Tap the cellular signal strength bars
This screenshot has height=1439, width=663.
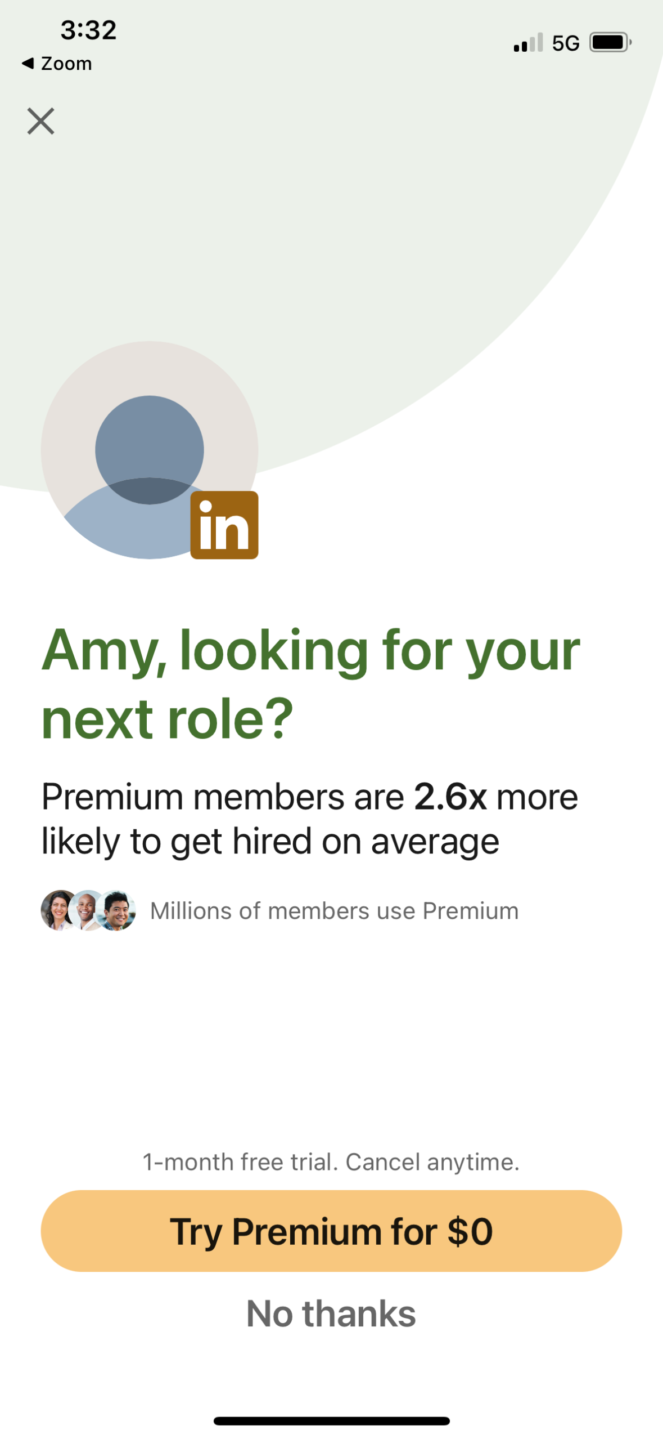527,42
